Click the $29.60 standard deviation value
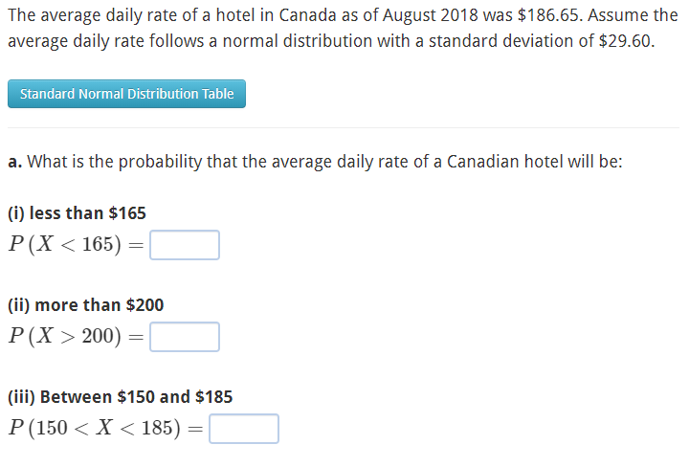Image resolution: width=689 pixels, height=467 pixels. pyautogui.click(x=624, y=41)
